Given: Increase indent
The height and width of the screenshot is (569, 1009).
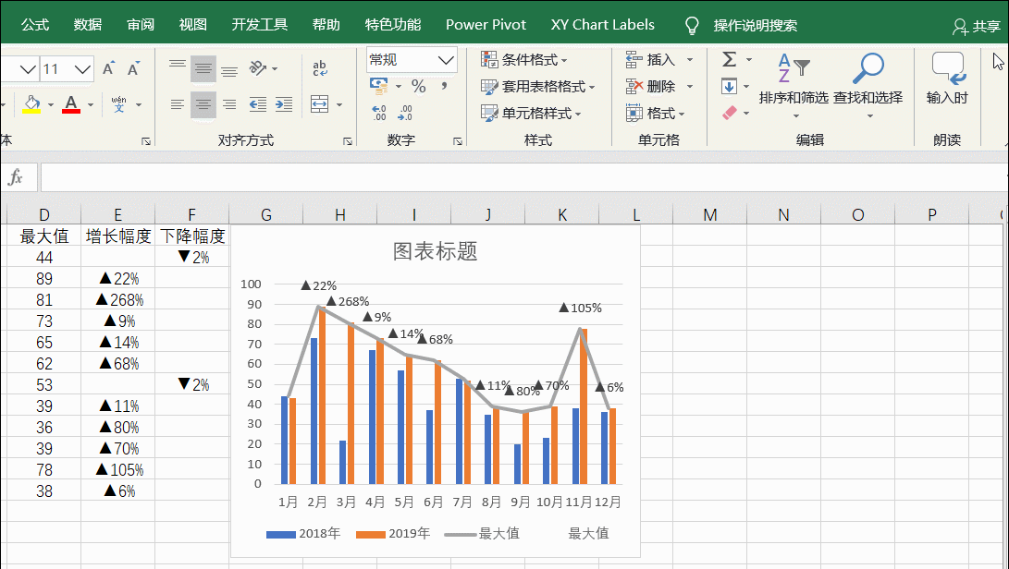Looking at the screenshot, I should (284, 104).
